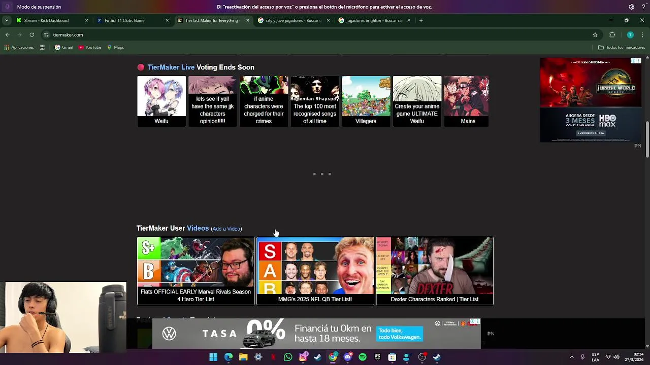The height and width of the screenshot is (365, 650).
Task: Click the Videos heading link
Action: pyautogui.click(x=198, y=228)
